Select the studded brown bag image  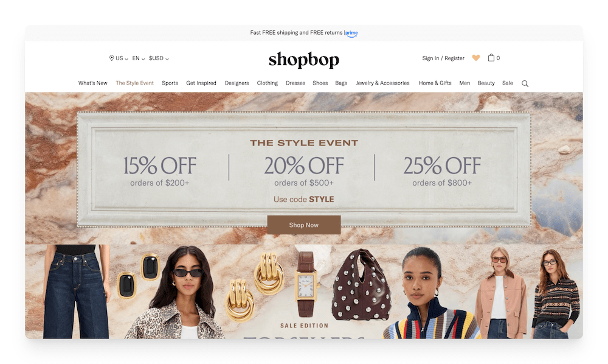[361, 284]
